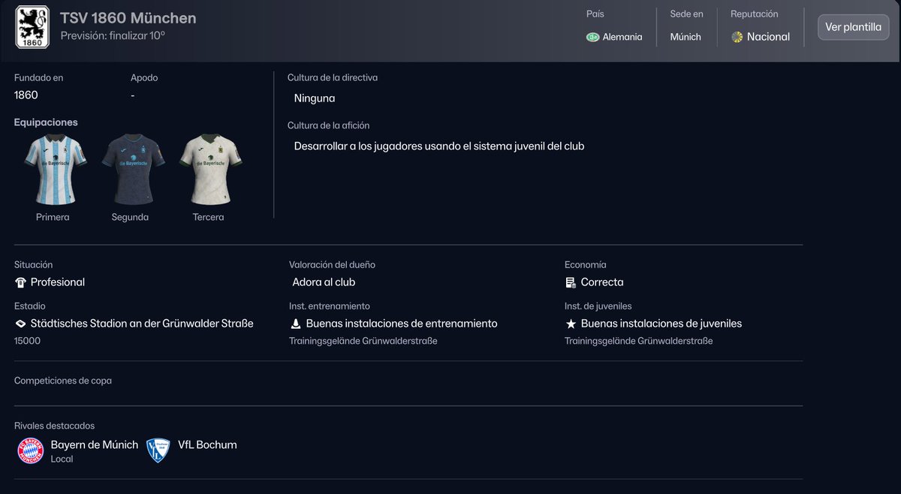Click Trainingsgelände Grünwalderstraße under Inst. entrenamiento

click(x=363, y=341)
